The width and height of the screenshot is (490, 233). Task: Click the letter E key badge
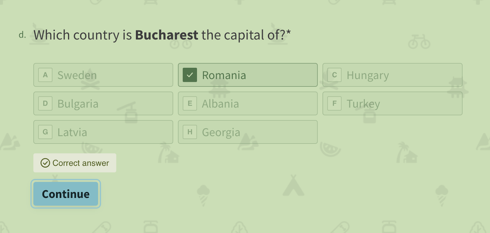(x=190, y=104)
